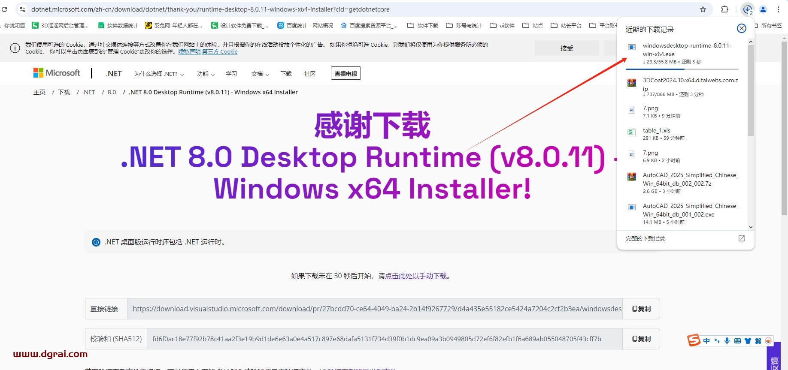This screenshot has width=788, height=370.
Task: Bookmark this page with the star icon
Action: [703, 9]
